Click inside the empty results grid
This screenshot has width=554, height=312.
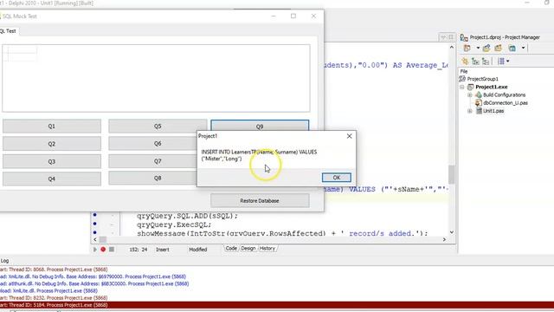click(x=156, y=78)
